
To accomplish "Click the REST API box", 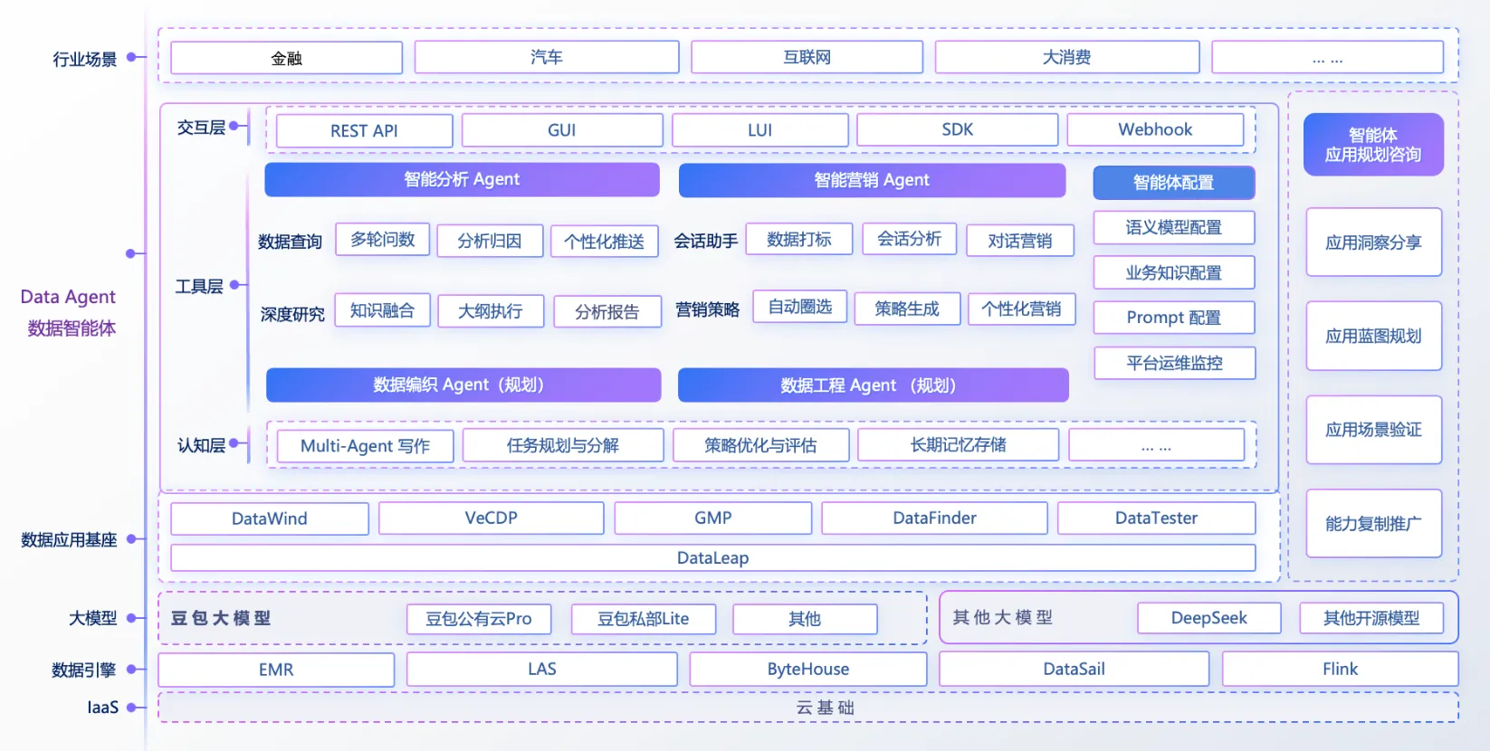I will tap(364, 130).
